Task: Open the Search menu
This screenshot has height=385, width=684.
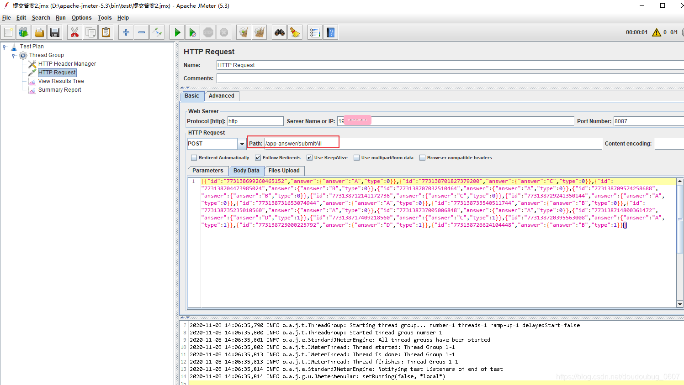Action: pyautogui.click(x=41, y=18)
